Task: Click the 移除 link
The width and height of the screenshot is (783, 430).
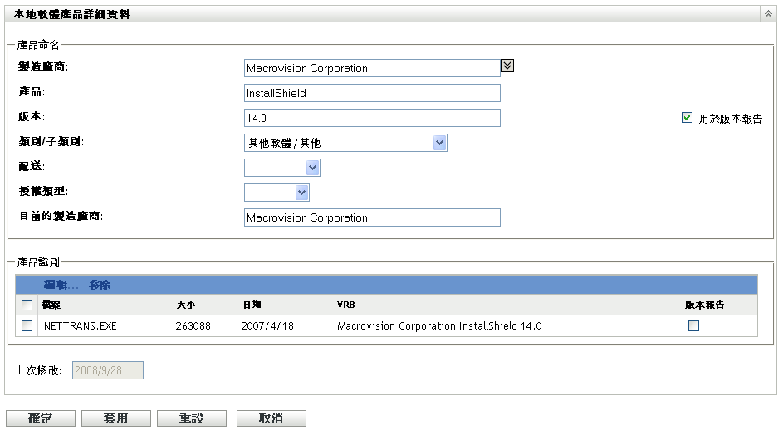Action: click(x=100, y=286)
